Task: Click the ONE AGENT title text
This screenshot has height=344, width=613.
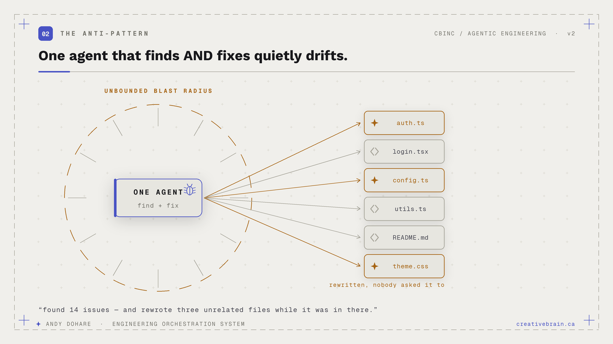Action: tap(158, 192)
